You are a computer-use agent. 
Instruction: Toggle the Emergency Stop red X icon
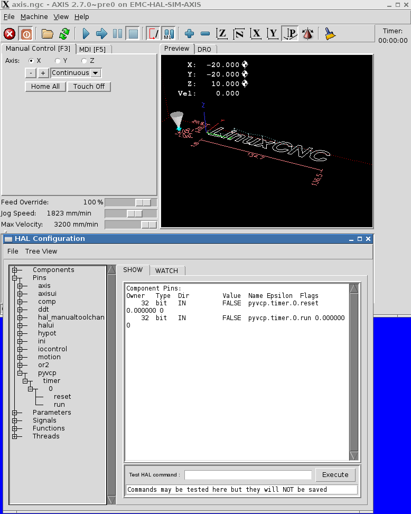click(10, 34)
